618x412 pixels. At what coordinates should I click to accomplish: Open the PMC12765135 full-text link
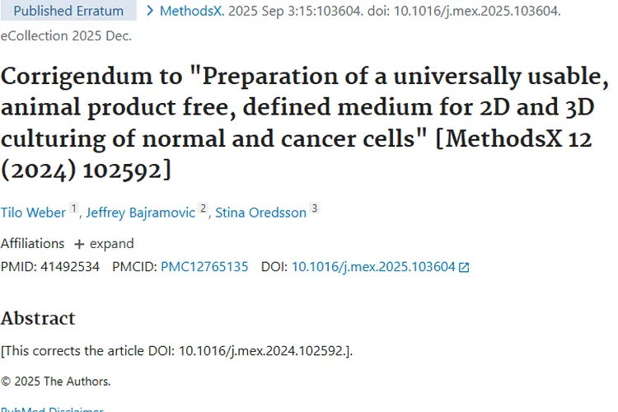[204, 267]
